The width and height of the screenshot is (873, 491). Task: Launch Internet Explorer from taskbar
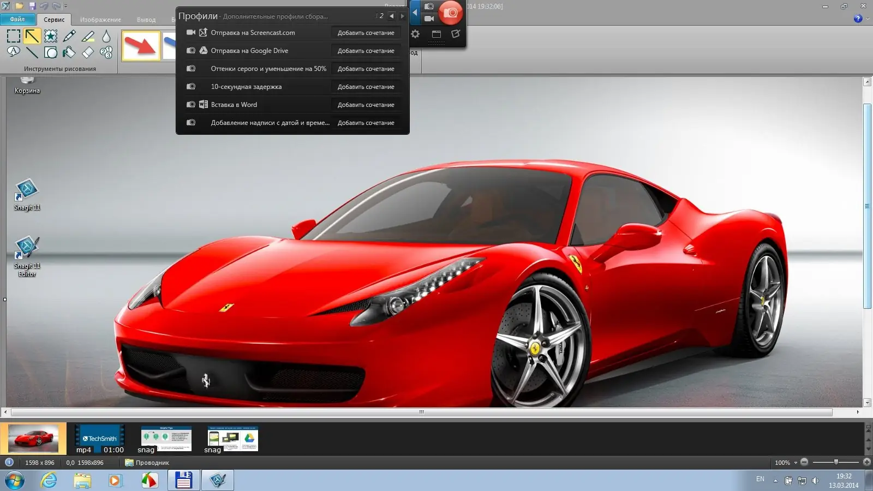coord(49,481)
